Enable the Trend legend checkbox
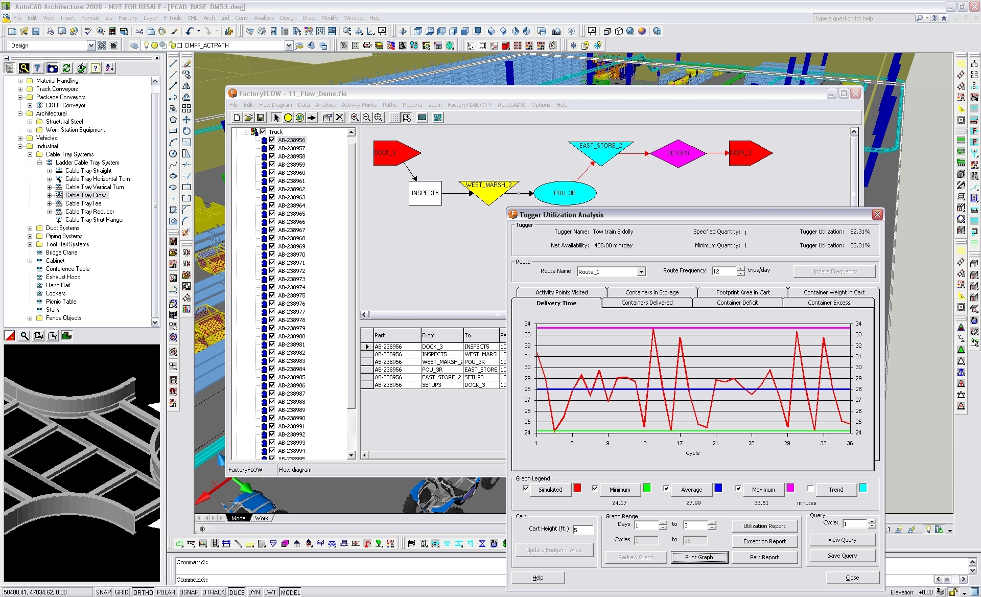This screenshot has height=597, width=981. (x=810, y=489)
